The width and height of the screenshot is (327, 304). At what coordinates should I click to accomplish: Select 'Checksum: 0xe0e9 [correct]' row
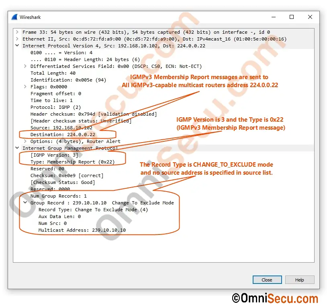(x=67, y=175)
